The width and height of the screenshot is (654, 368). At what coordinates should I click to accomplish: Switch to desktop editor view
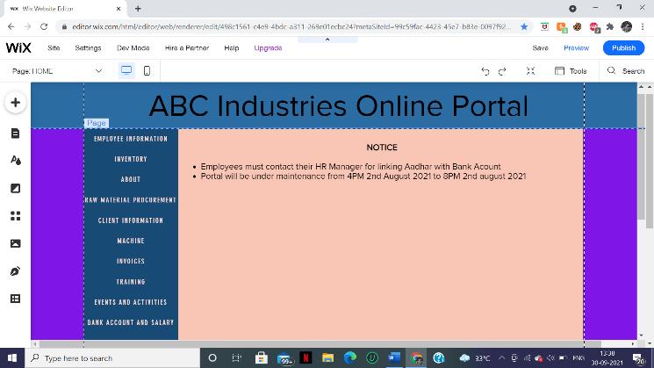pos(126,70)
